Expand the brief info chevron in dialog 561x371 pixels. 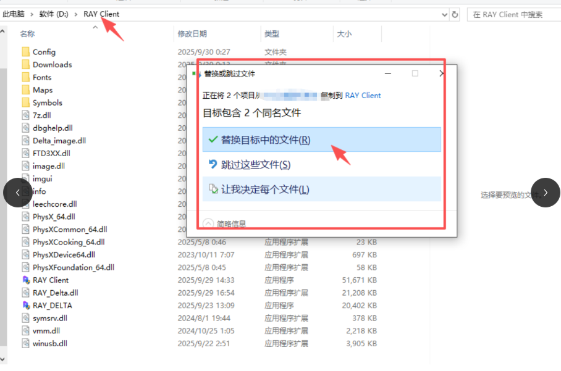(x=208, y=223)
